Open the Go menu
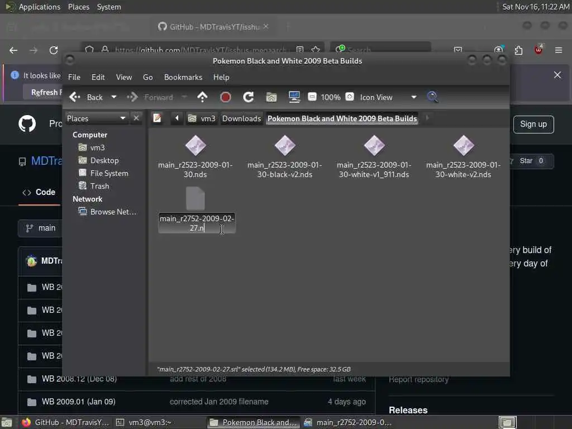 click(147, 77)
